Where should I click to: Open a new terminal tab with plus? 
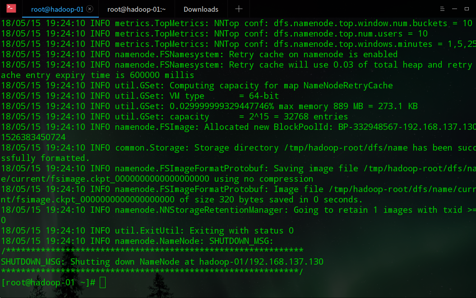coord(239,9)
